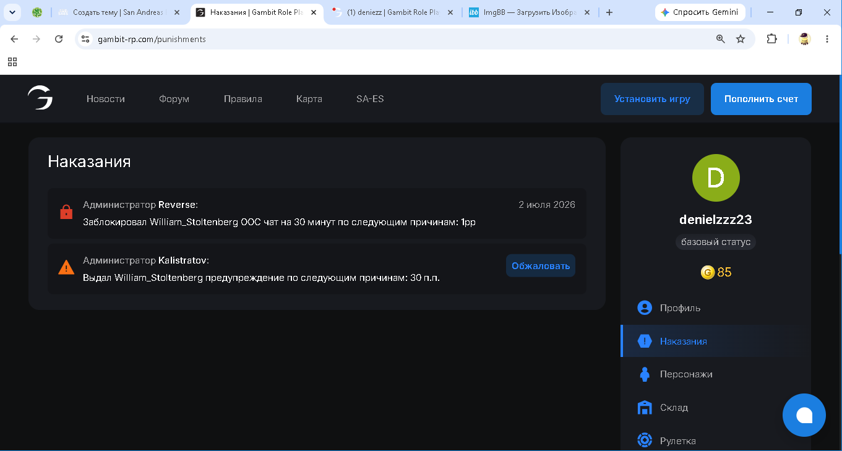Select the Наказания hexagon warning icon

(x=645, y=341)
